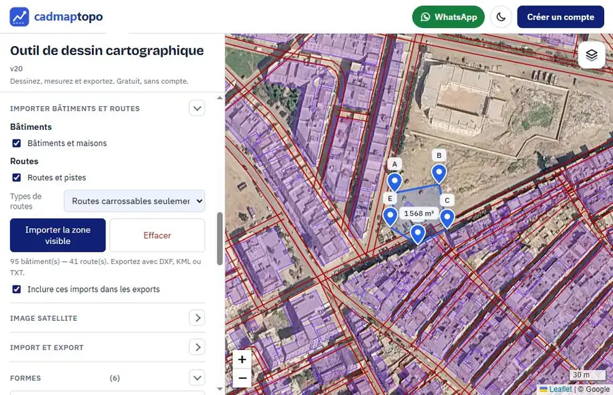Expand the Image satellite section
Viewport: 613px width, 395px height.
[197, 317]
